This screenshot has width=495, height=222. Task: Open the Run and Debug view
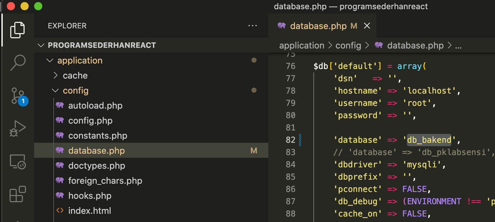point(17,128)
